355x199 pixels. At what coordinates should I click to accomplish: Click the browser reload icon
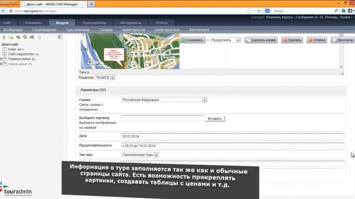pos(259,11)
